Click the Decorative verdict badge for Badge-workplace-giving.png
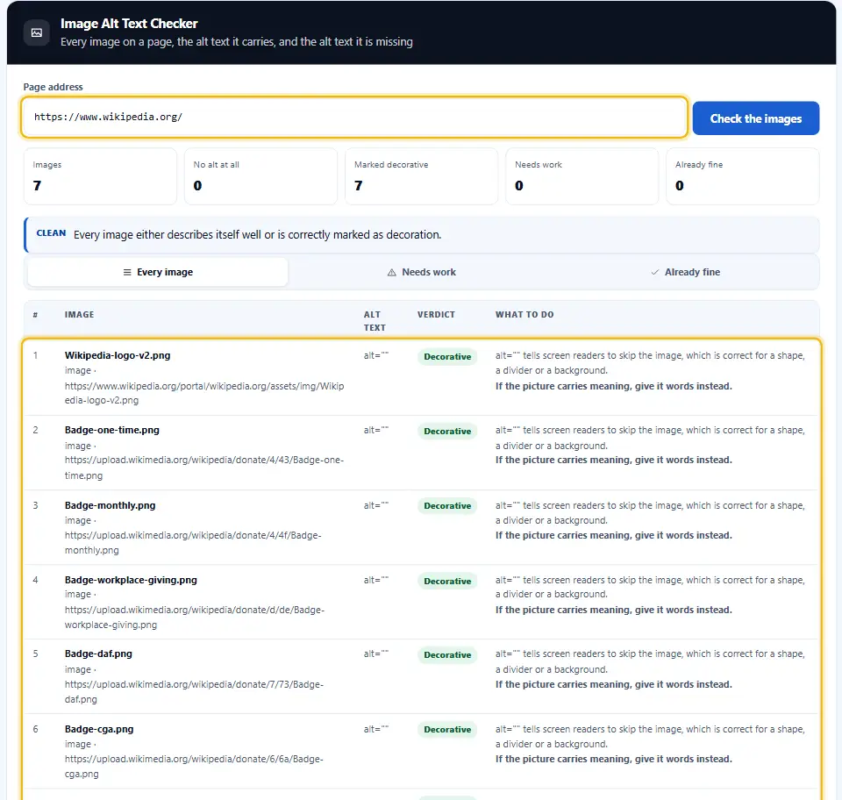This screenshot has height=800, width=842. coord(447,581)
